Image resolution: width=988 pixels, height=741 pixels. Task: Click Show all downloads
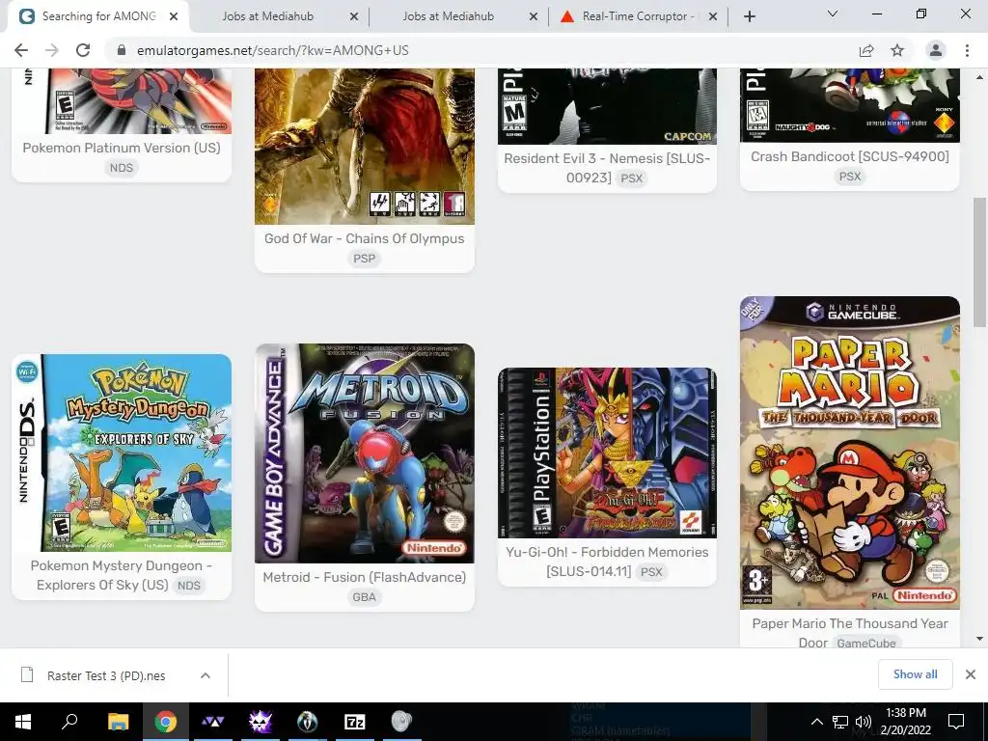(x=915, y=674)
